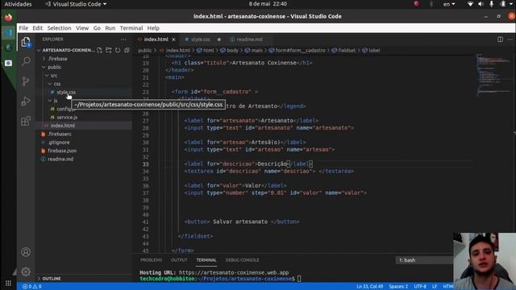Click the form#form__cadastro breadcrumb
This screenshot has height=290, width=516.
point(297,50)
